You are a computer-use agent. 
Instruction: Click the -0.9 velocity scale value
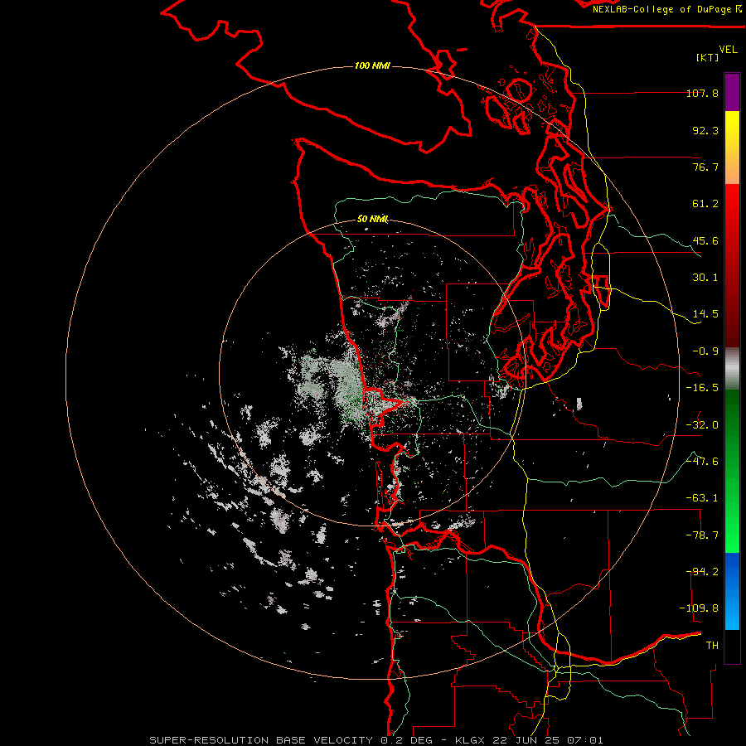(x=705, y=351)
